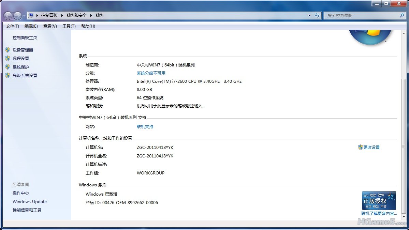Image resolution: width=409 pixels, height=230 pixels.
Task: Select ZGC-20110418YYK beside 计算机全名
Action: coord(155,156)
